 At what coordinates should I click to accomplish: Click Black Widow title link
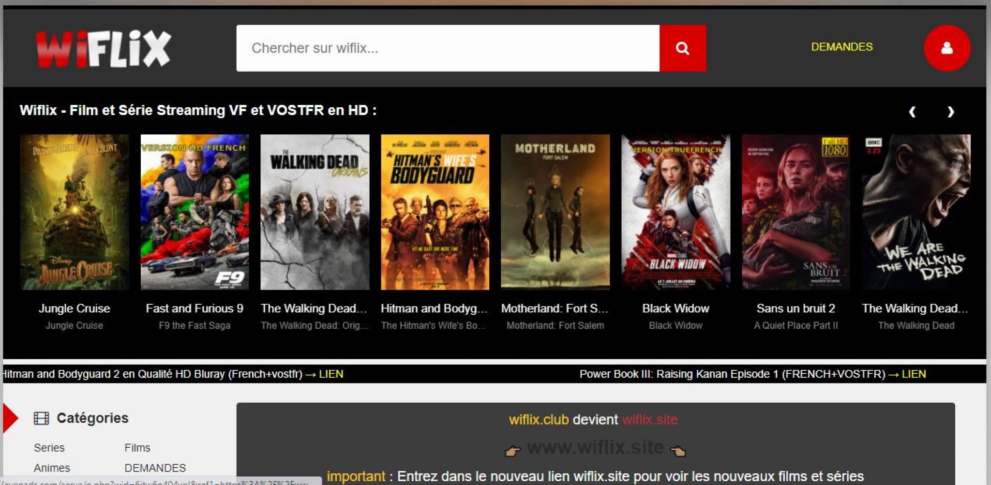[676, 309]
